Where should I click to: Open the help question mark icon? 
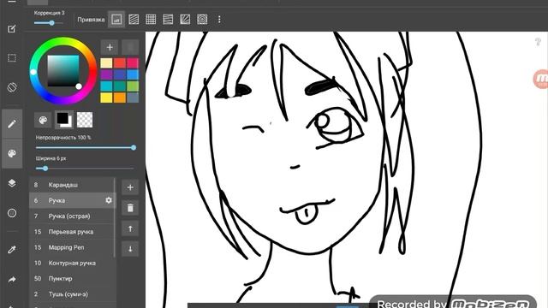[538, 42]
